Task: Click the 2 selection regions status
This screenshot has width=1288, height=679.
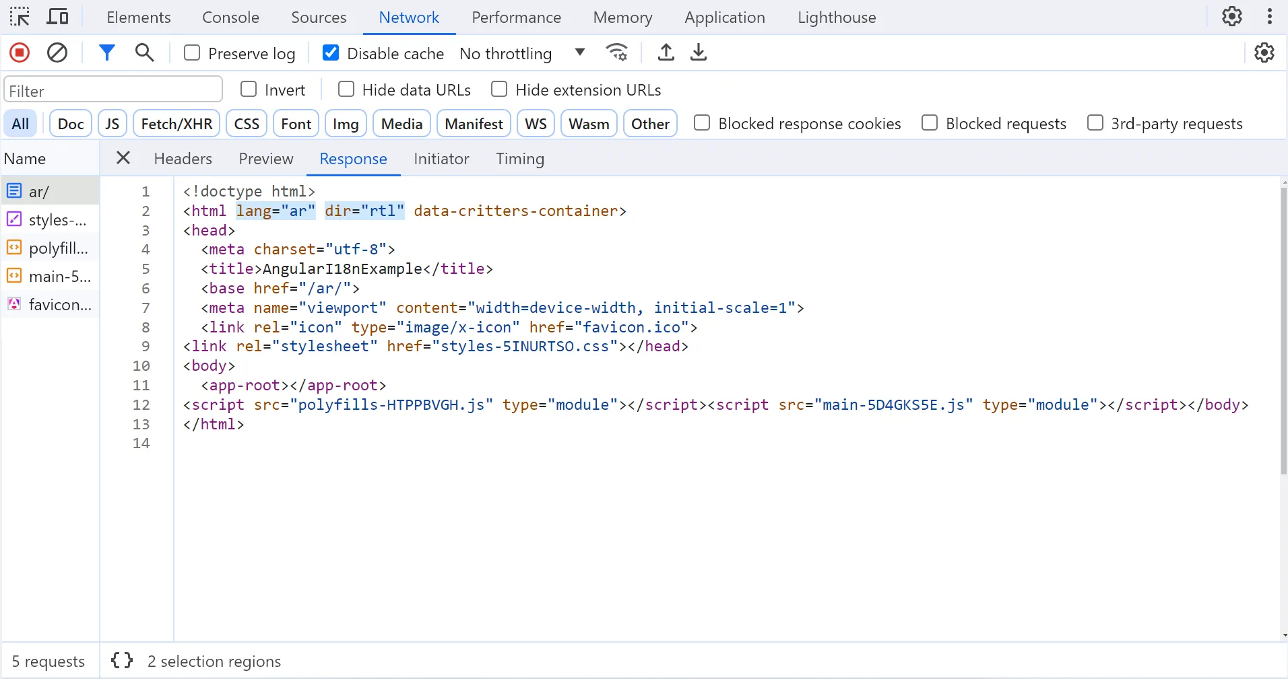Action: 214,662
